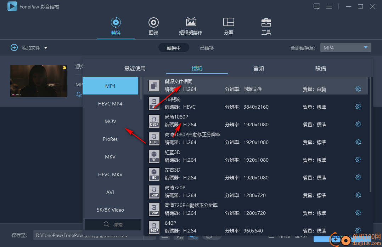The width and height of the screenshot is (382, 247).
Task: Click the 左右3D preset icon
Action: point(154,174)
